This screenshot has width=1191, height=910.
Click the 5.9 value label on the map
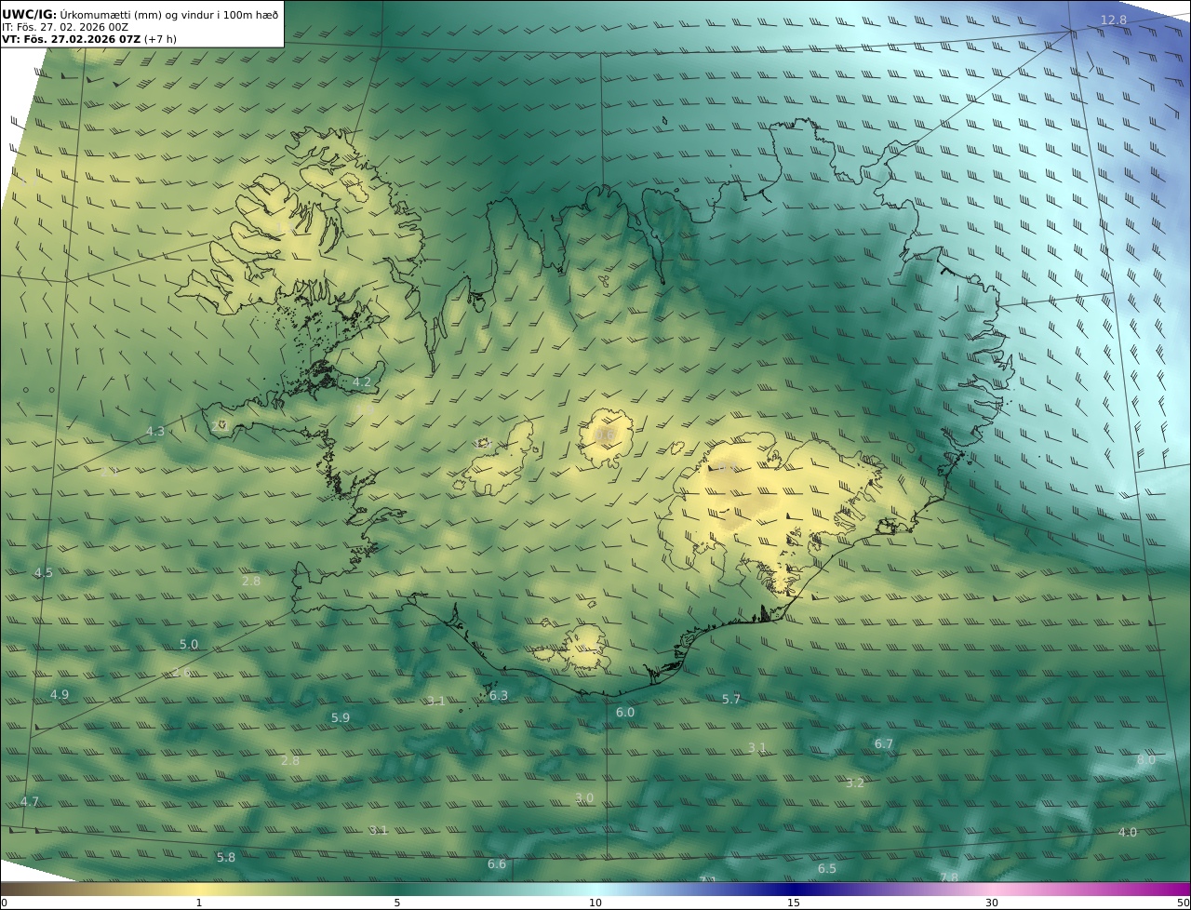(x=341, y=717)
